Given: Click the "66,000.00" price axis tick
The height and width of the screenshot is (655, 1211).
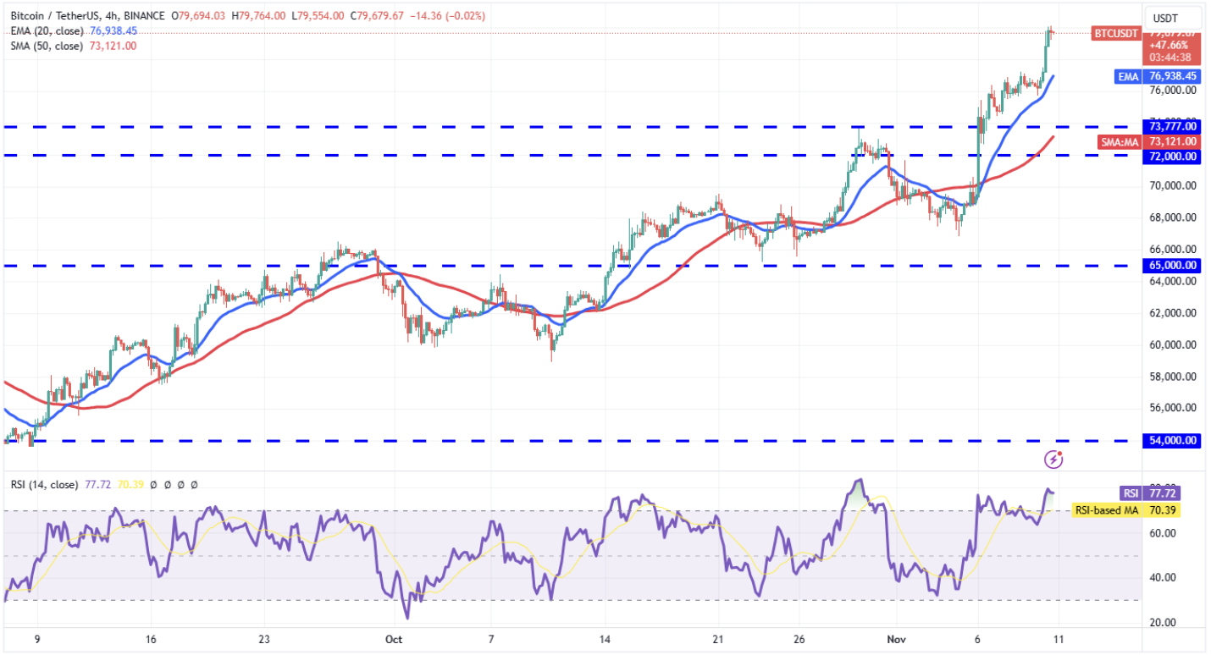Looking at the screenshot, I should (x=1172, y=250).
